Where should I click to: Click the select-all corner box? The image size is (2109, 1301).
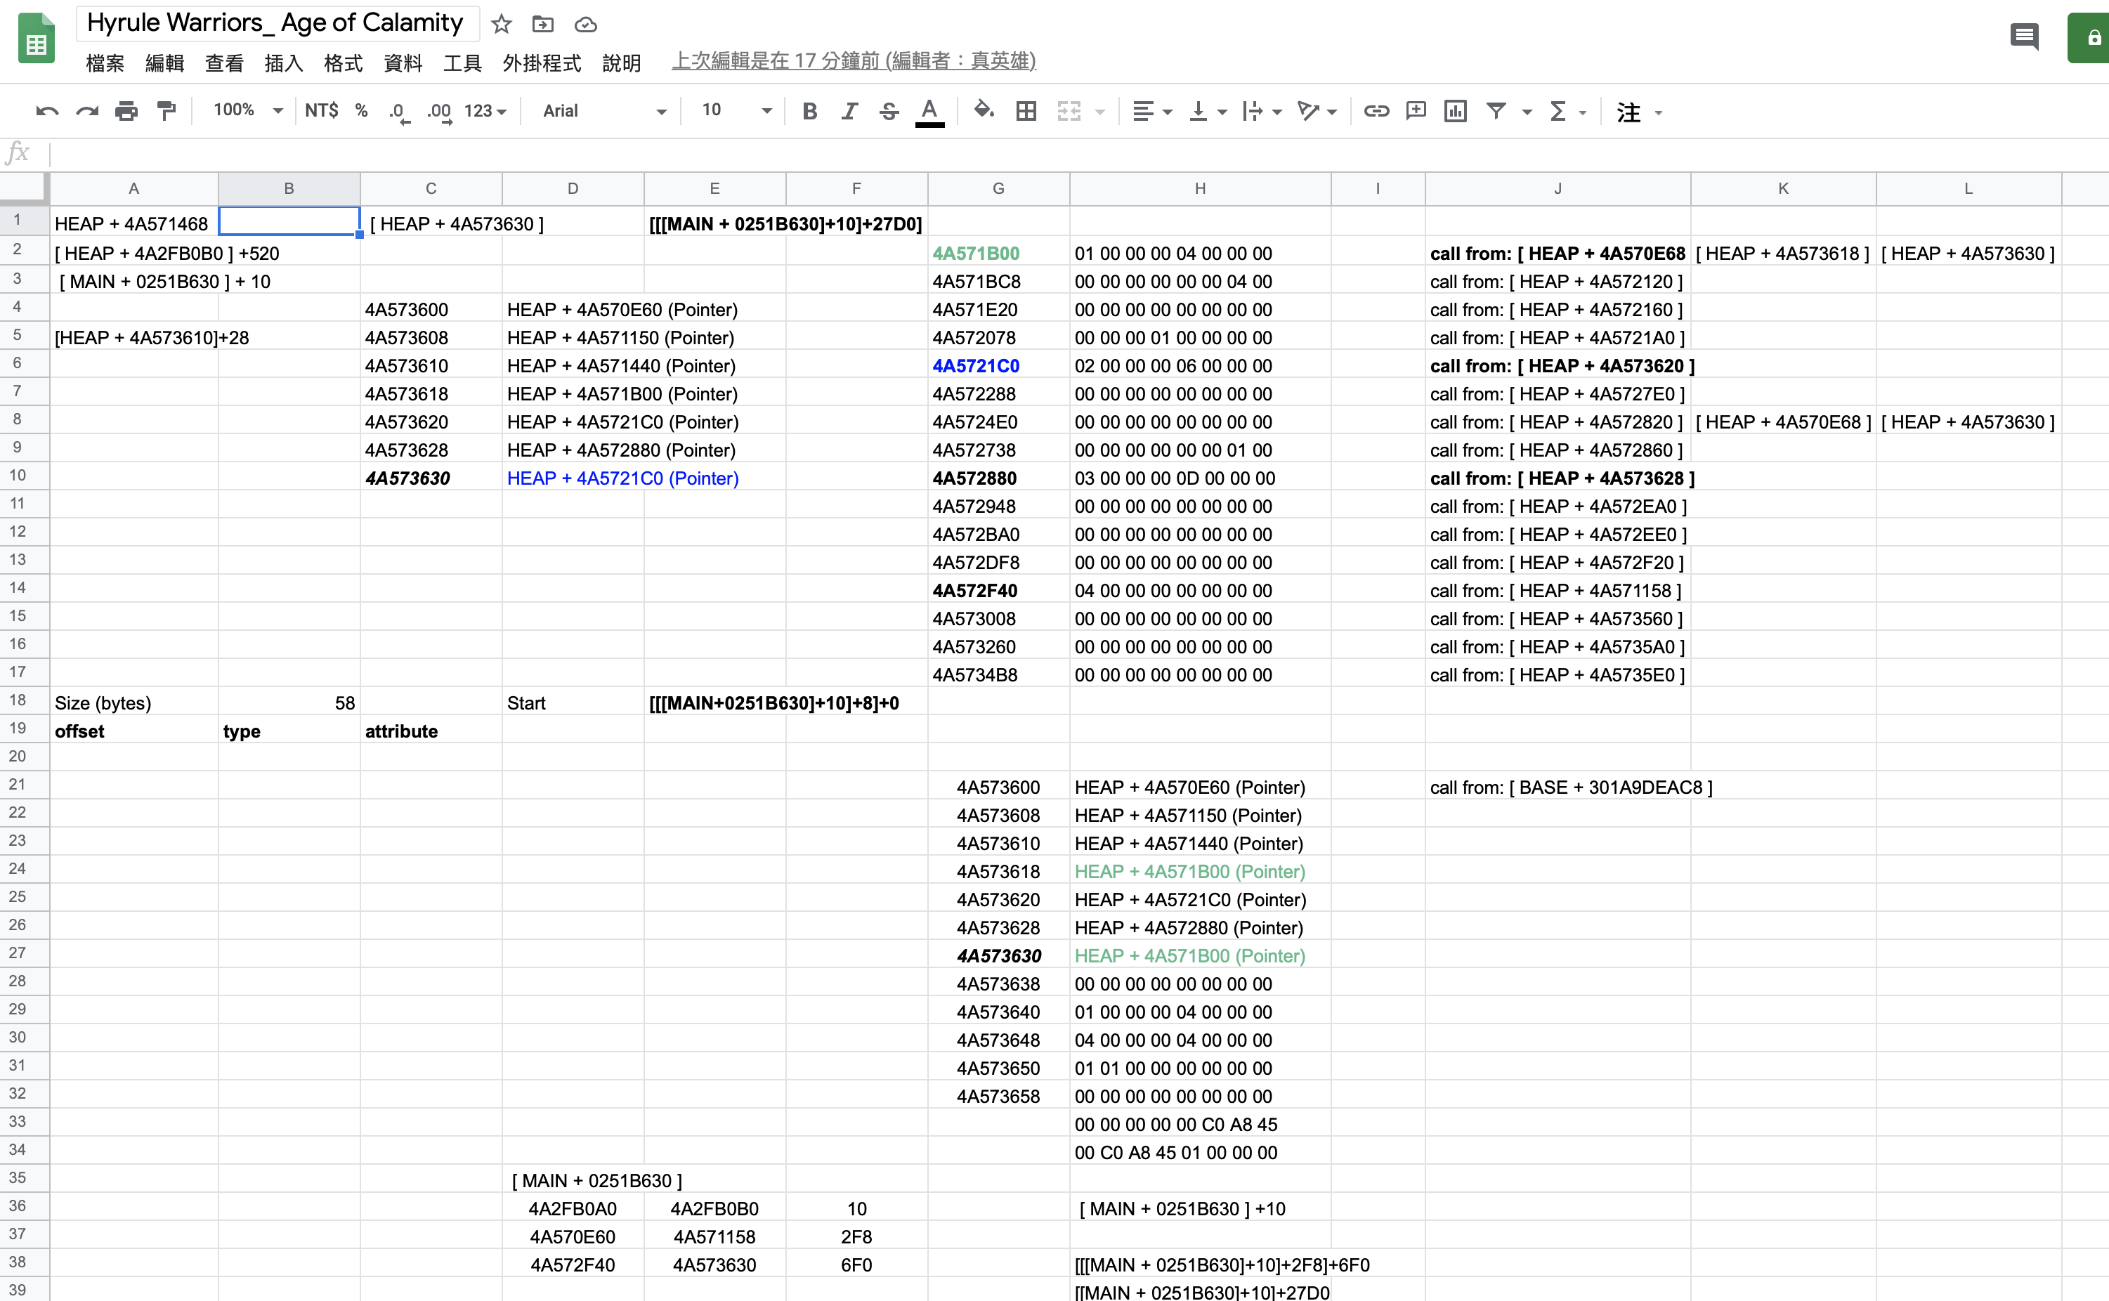23,188
